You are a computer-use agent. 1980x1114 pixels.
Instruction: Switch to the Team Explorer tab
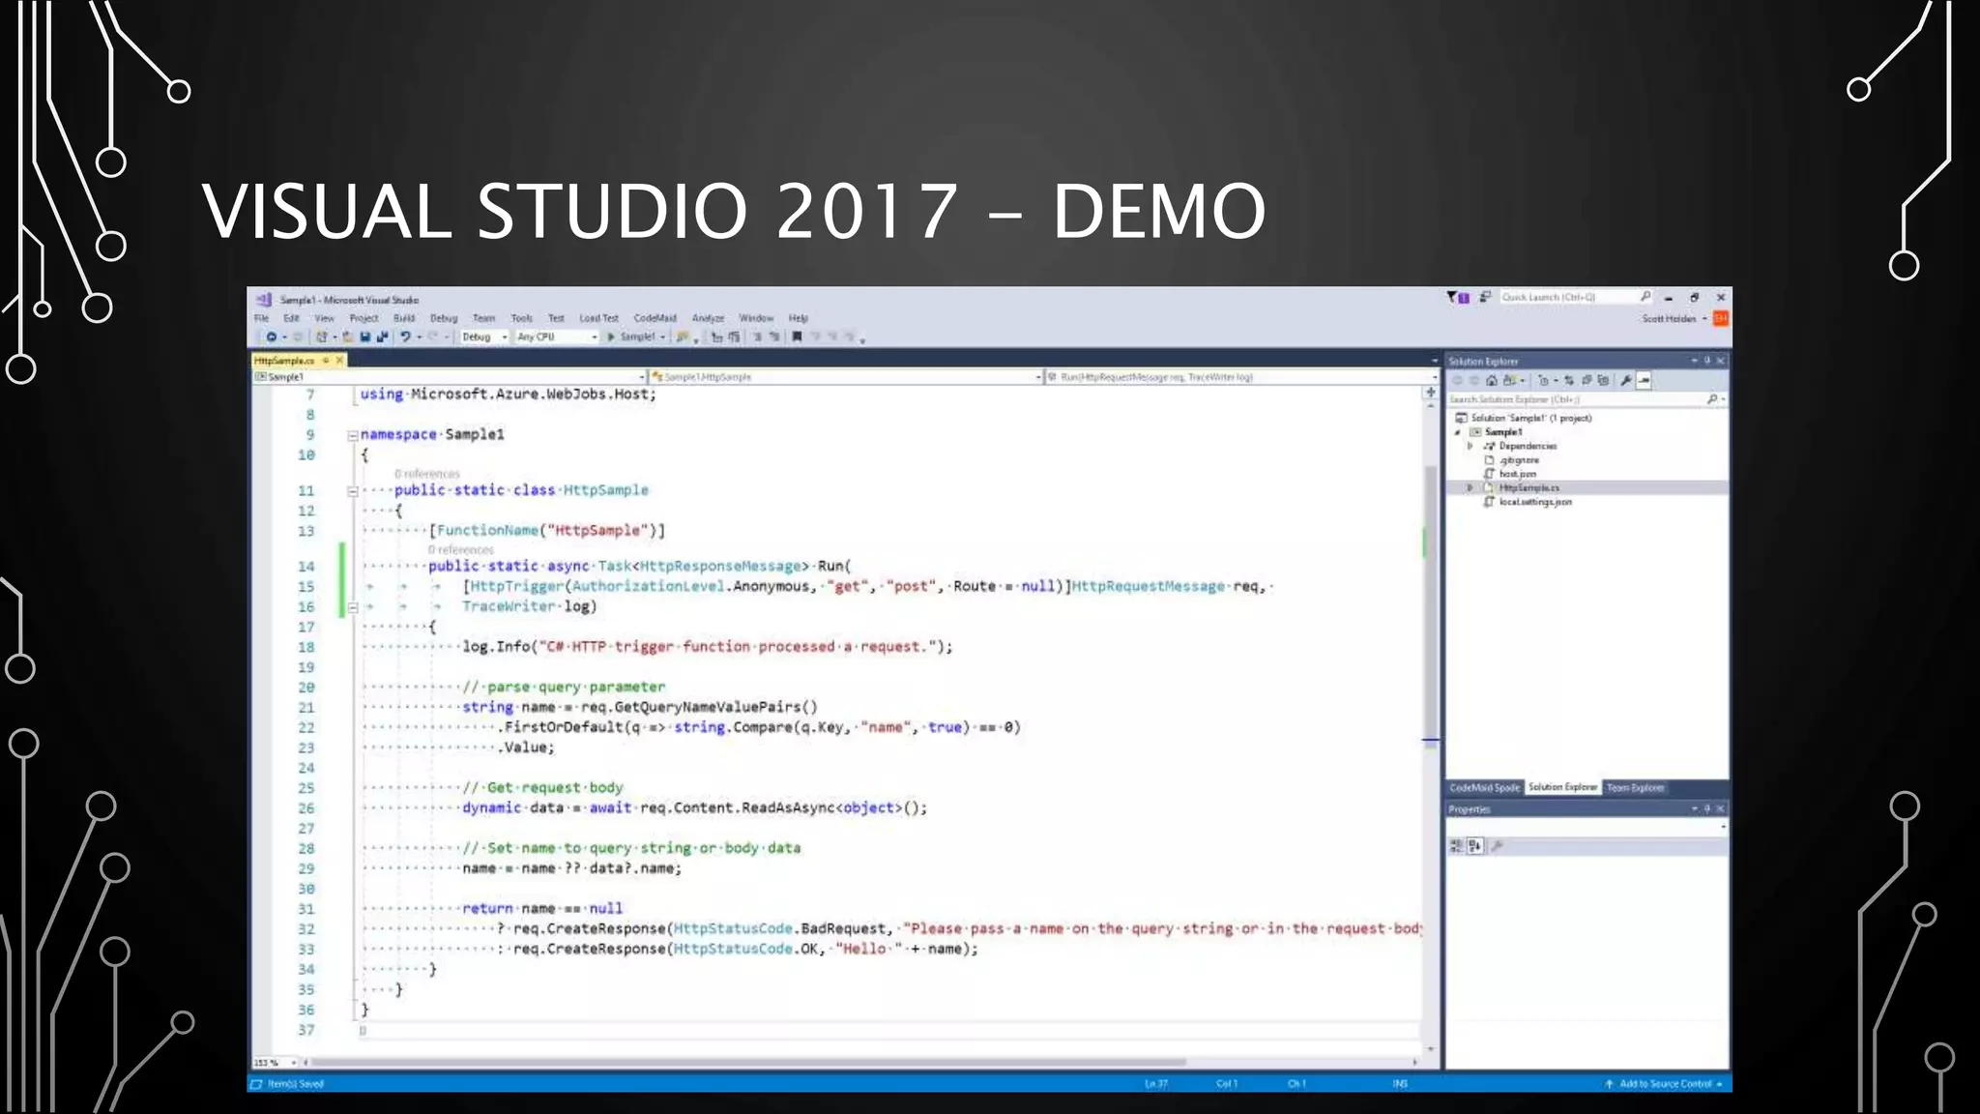(1635, 788)
